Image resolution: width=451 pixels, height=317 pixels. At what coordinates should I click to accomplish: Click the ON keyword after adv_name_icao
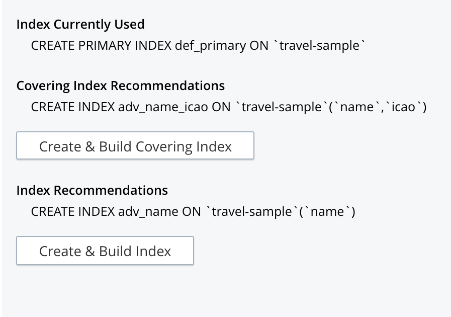coord(221,107)
